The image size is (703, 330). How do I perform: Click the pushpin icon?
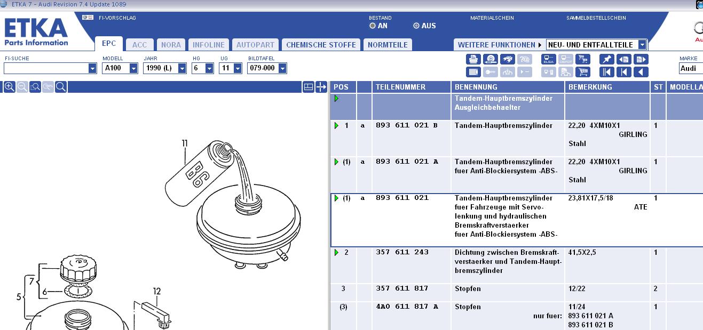click(606, 59)
